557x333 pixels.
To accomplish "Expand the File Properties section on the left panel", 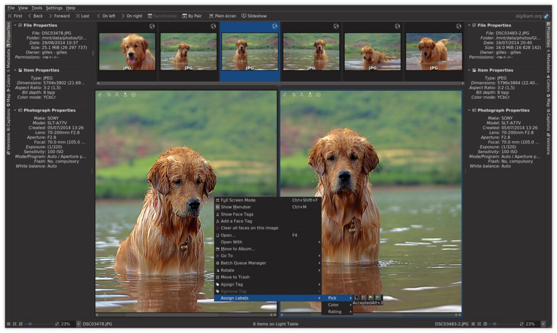I will [16, 25].
